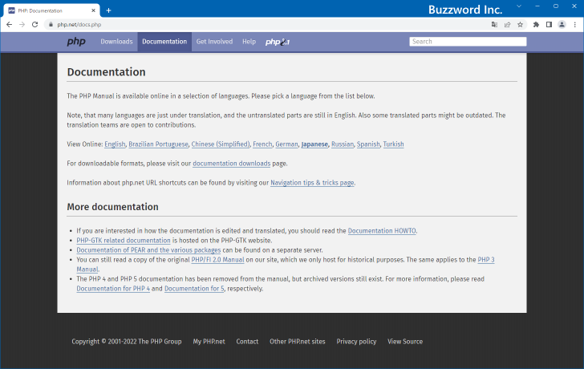Screen dimensions: 584x369
Task: Open the PHP 3 Manual link
Action: tap(486, 260)
